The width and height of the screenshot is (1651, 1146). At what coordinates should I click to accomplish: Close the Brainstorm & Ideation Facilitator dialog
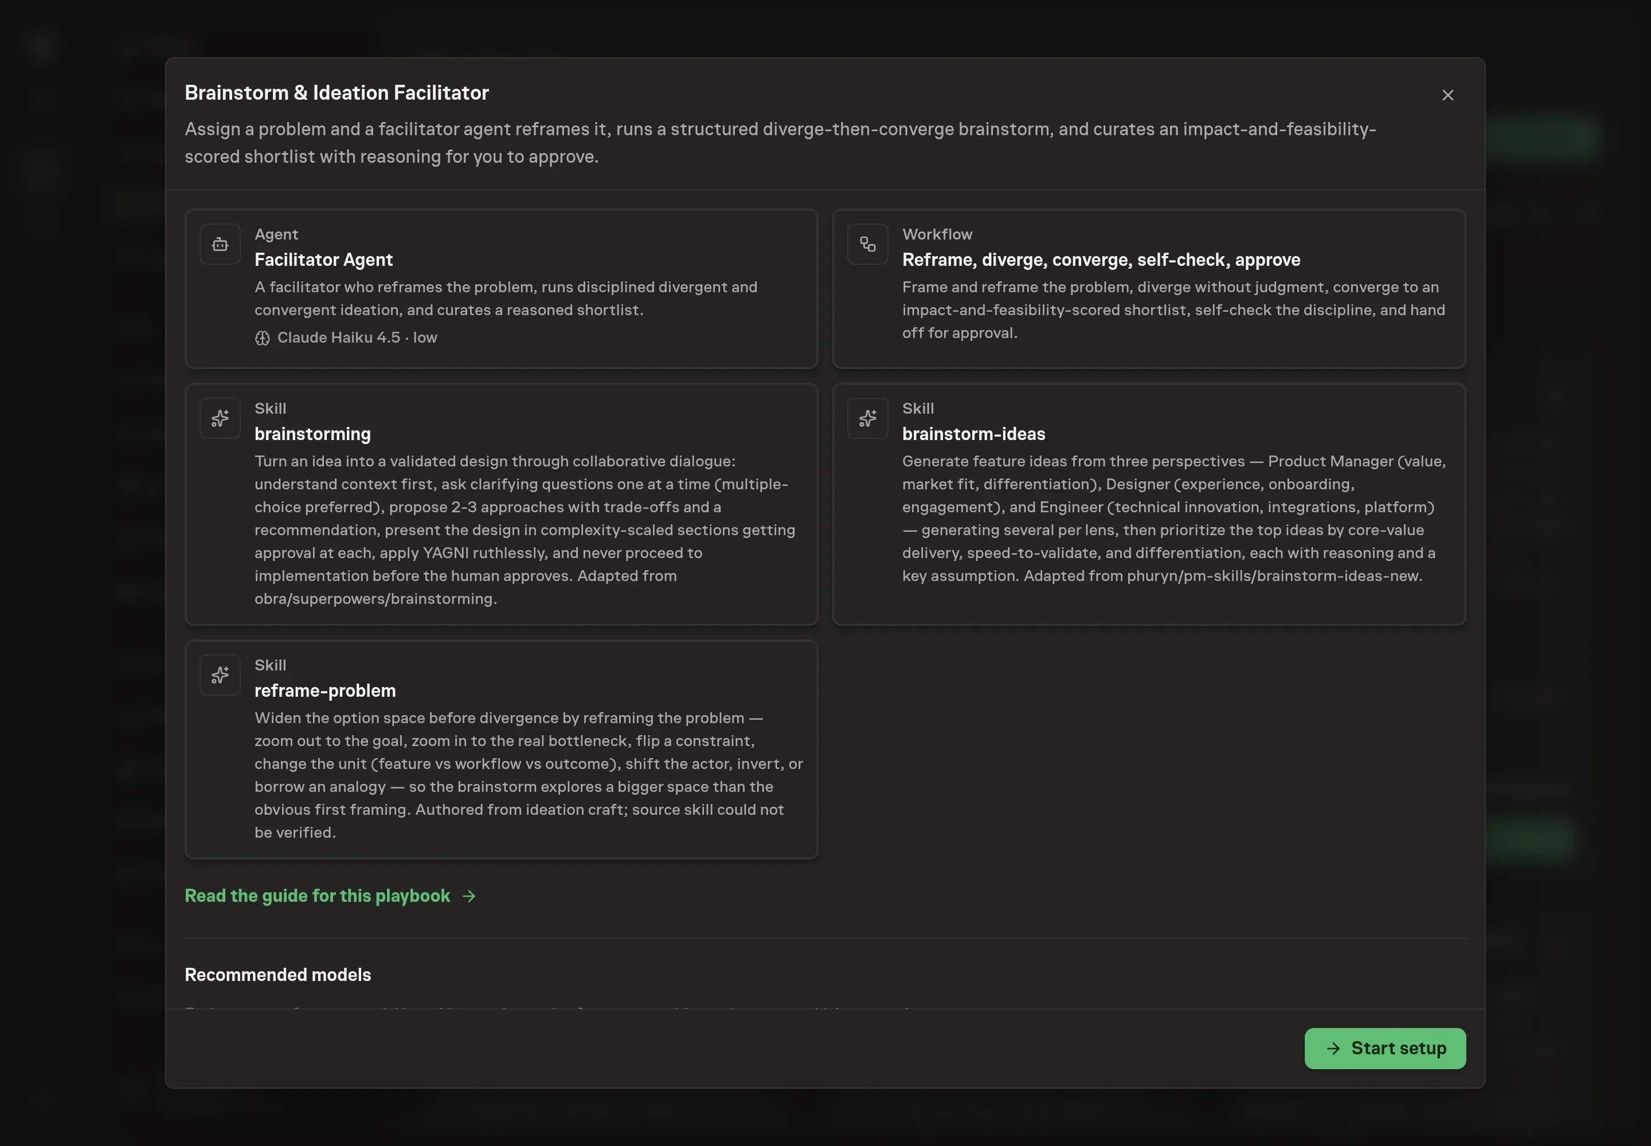[x=1447, y=96]
